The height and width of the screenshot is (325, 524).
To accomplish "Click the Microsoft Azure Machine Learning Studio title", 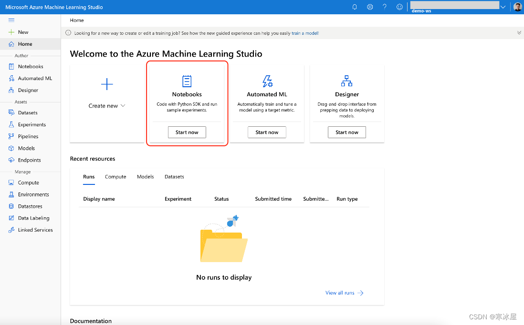I will (x=54, y=7).
